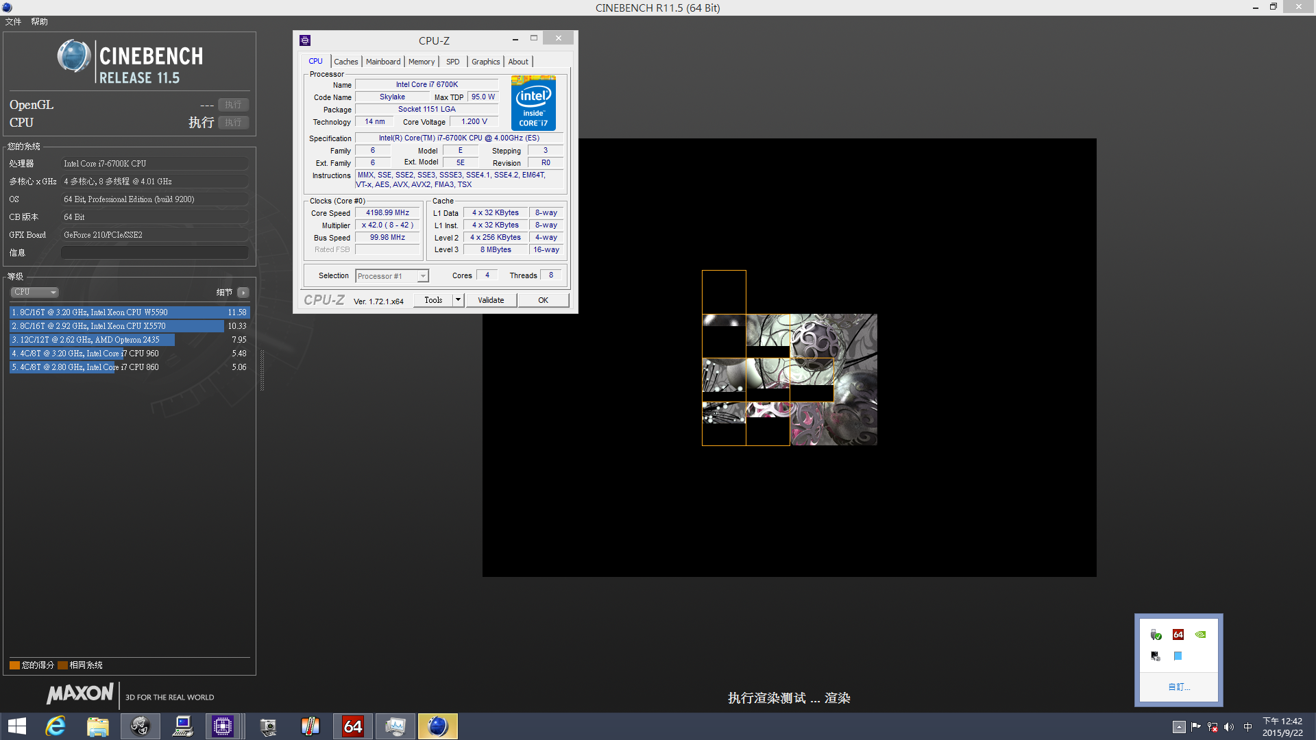Screen dimensions: 1316x740
Task: Expand the Processor #1 selection dropdown
Action: click(423, 276)
